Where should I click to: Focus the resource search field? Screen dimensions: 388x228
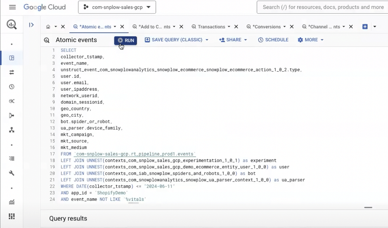[322, 7]
